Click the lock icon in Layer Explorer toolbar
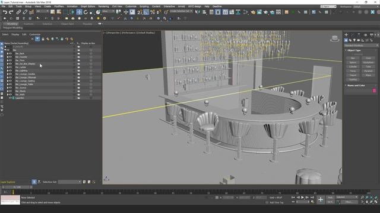Image resolution: width=380 pixels, height=213 pixels. click(43, 39)
